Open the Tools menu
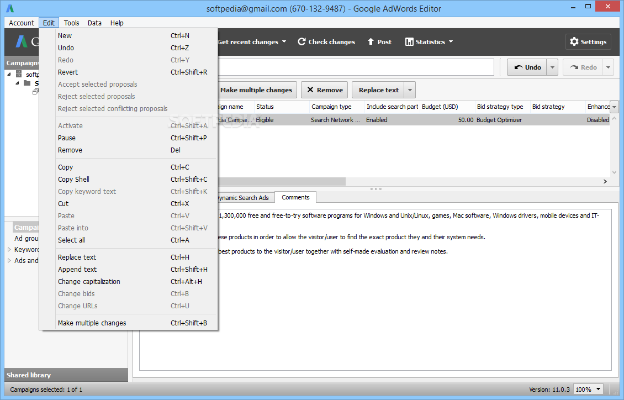The width and height of the screenshot is (624, 400). point(72,23)
